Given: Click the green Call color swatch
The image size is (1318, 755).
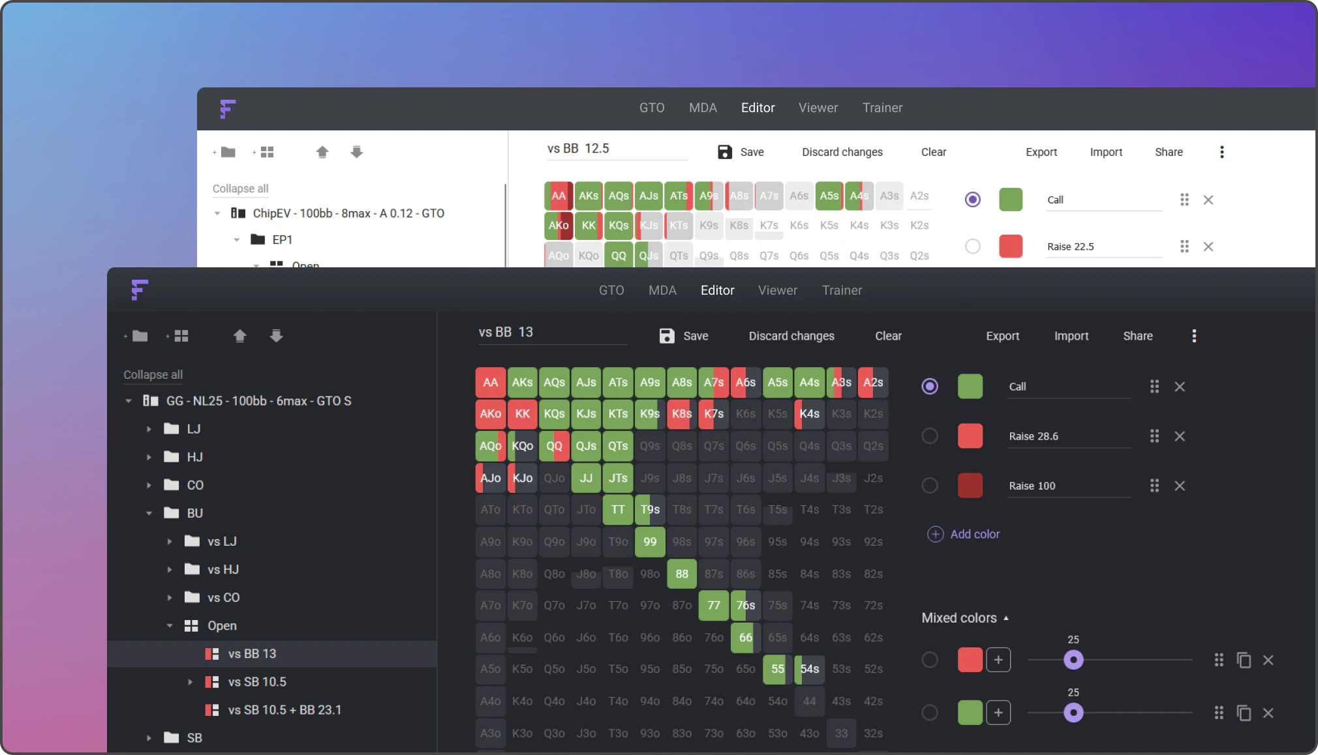Looking at the screenshot, I should [970, 387].
